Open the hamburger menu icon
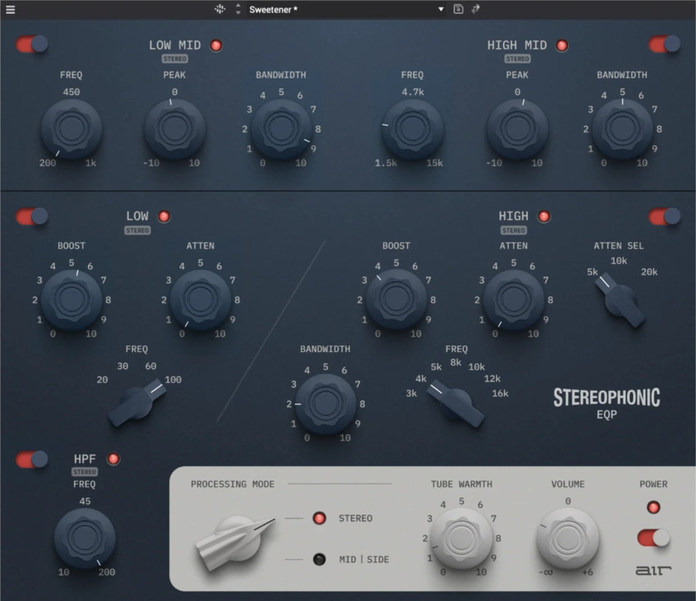 coord(10,9)
